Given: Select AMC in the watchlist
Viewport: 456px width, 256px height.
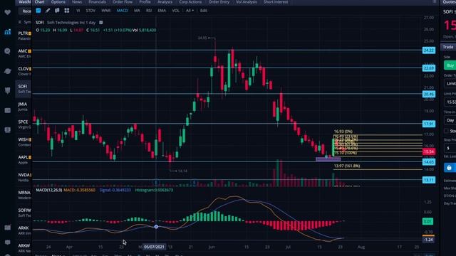Looking at the screenshot, I should point(24,53).
